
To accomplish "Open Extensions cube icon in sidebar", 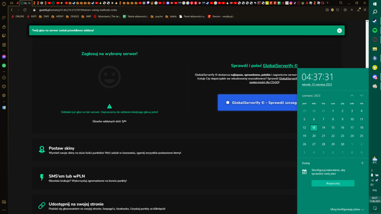I will [x=4, y=87].
